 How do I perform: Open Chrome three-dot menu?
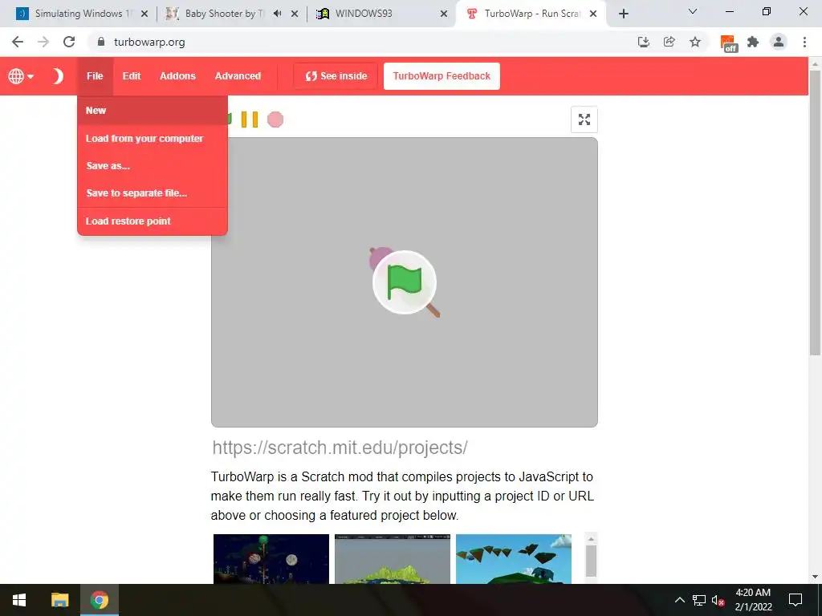[804, 42]
